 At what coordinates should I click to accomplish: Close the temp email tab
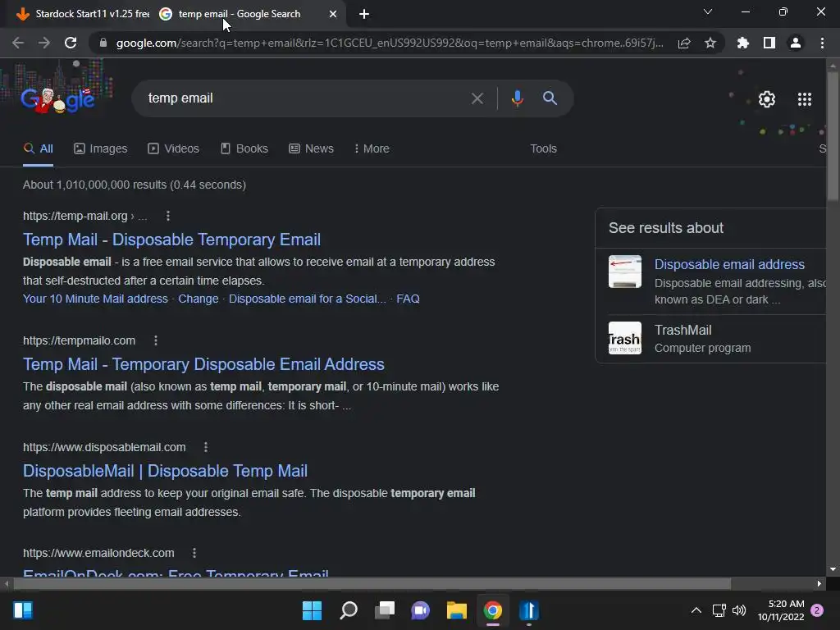tap(333, 14)
